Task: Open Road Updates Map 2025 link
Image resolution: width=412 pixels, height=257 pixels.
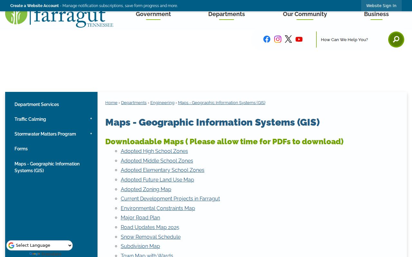Action: tap(150, 227)
